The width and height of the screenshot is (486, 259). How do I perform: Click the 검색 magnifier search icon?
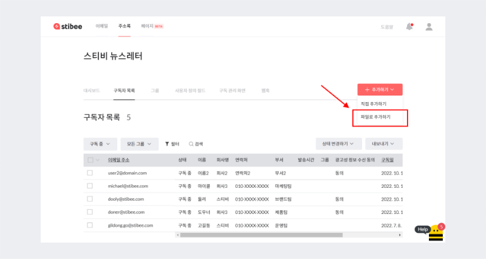[x=191, y=144]
